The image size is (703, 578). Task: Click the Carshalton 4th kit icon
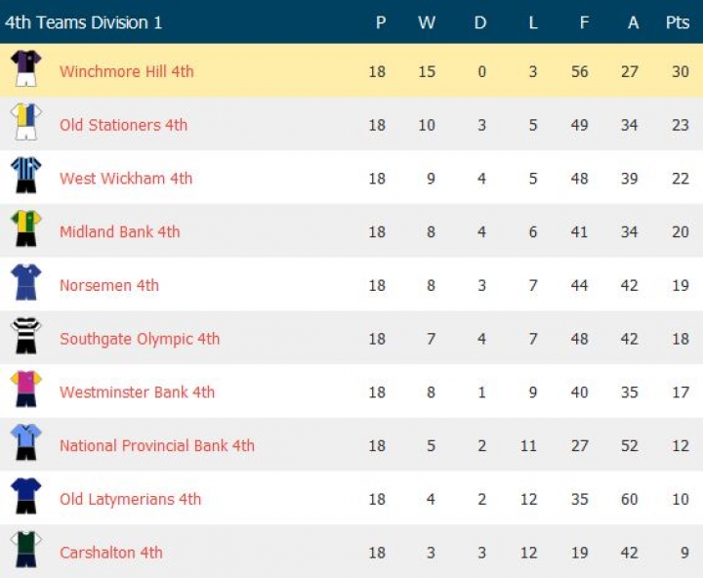click(25, 551)
